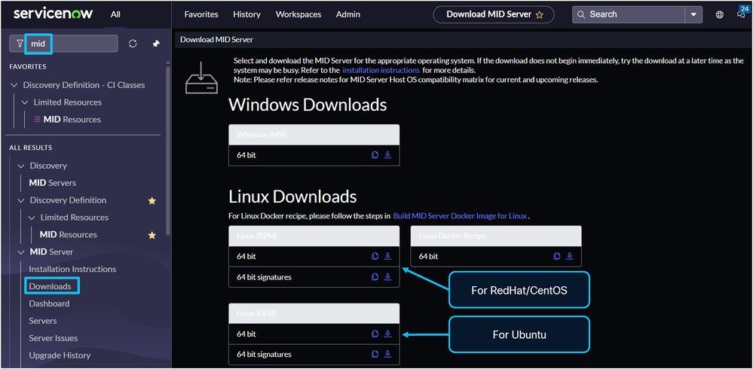Click the search magnifier icon

click(581, 14)
